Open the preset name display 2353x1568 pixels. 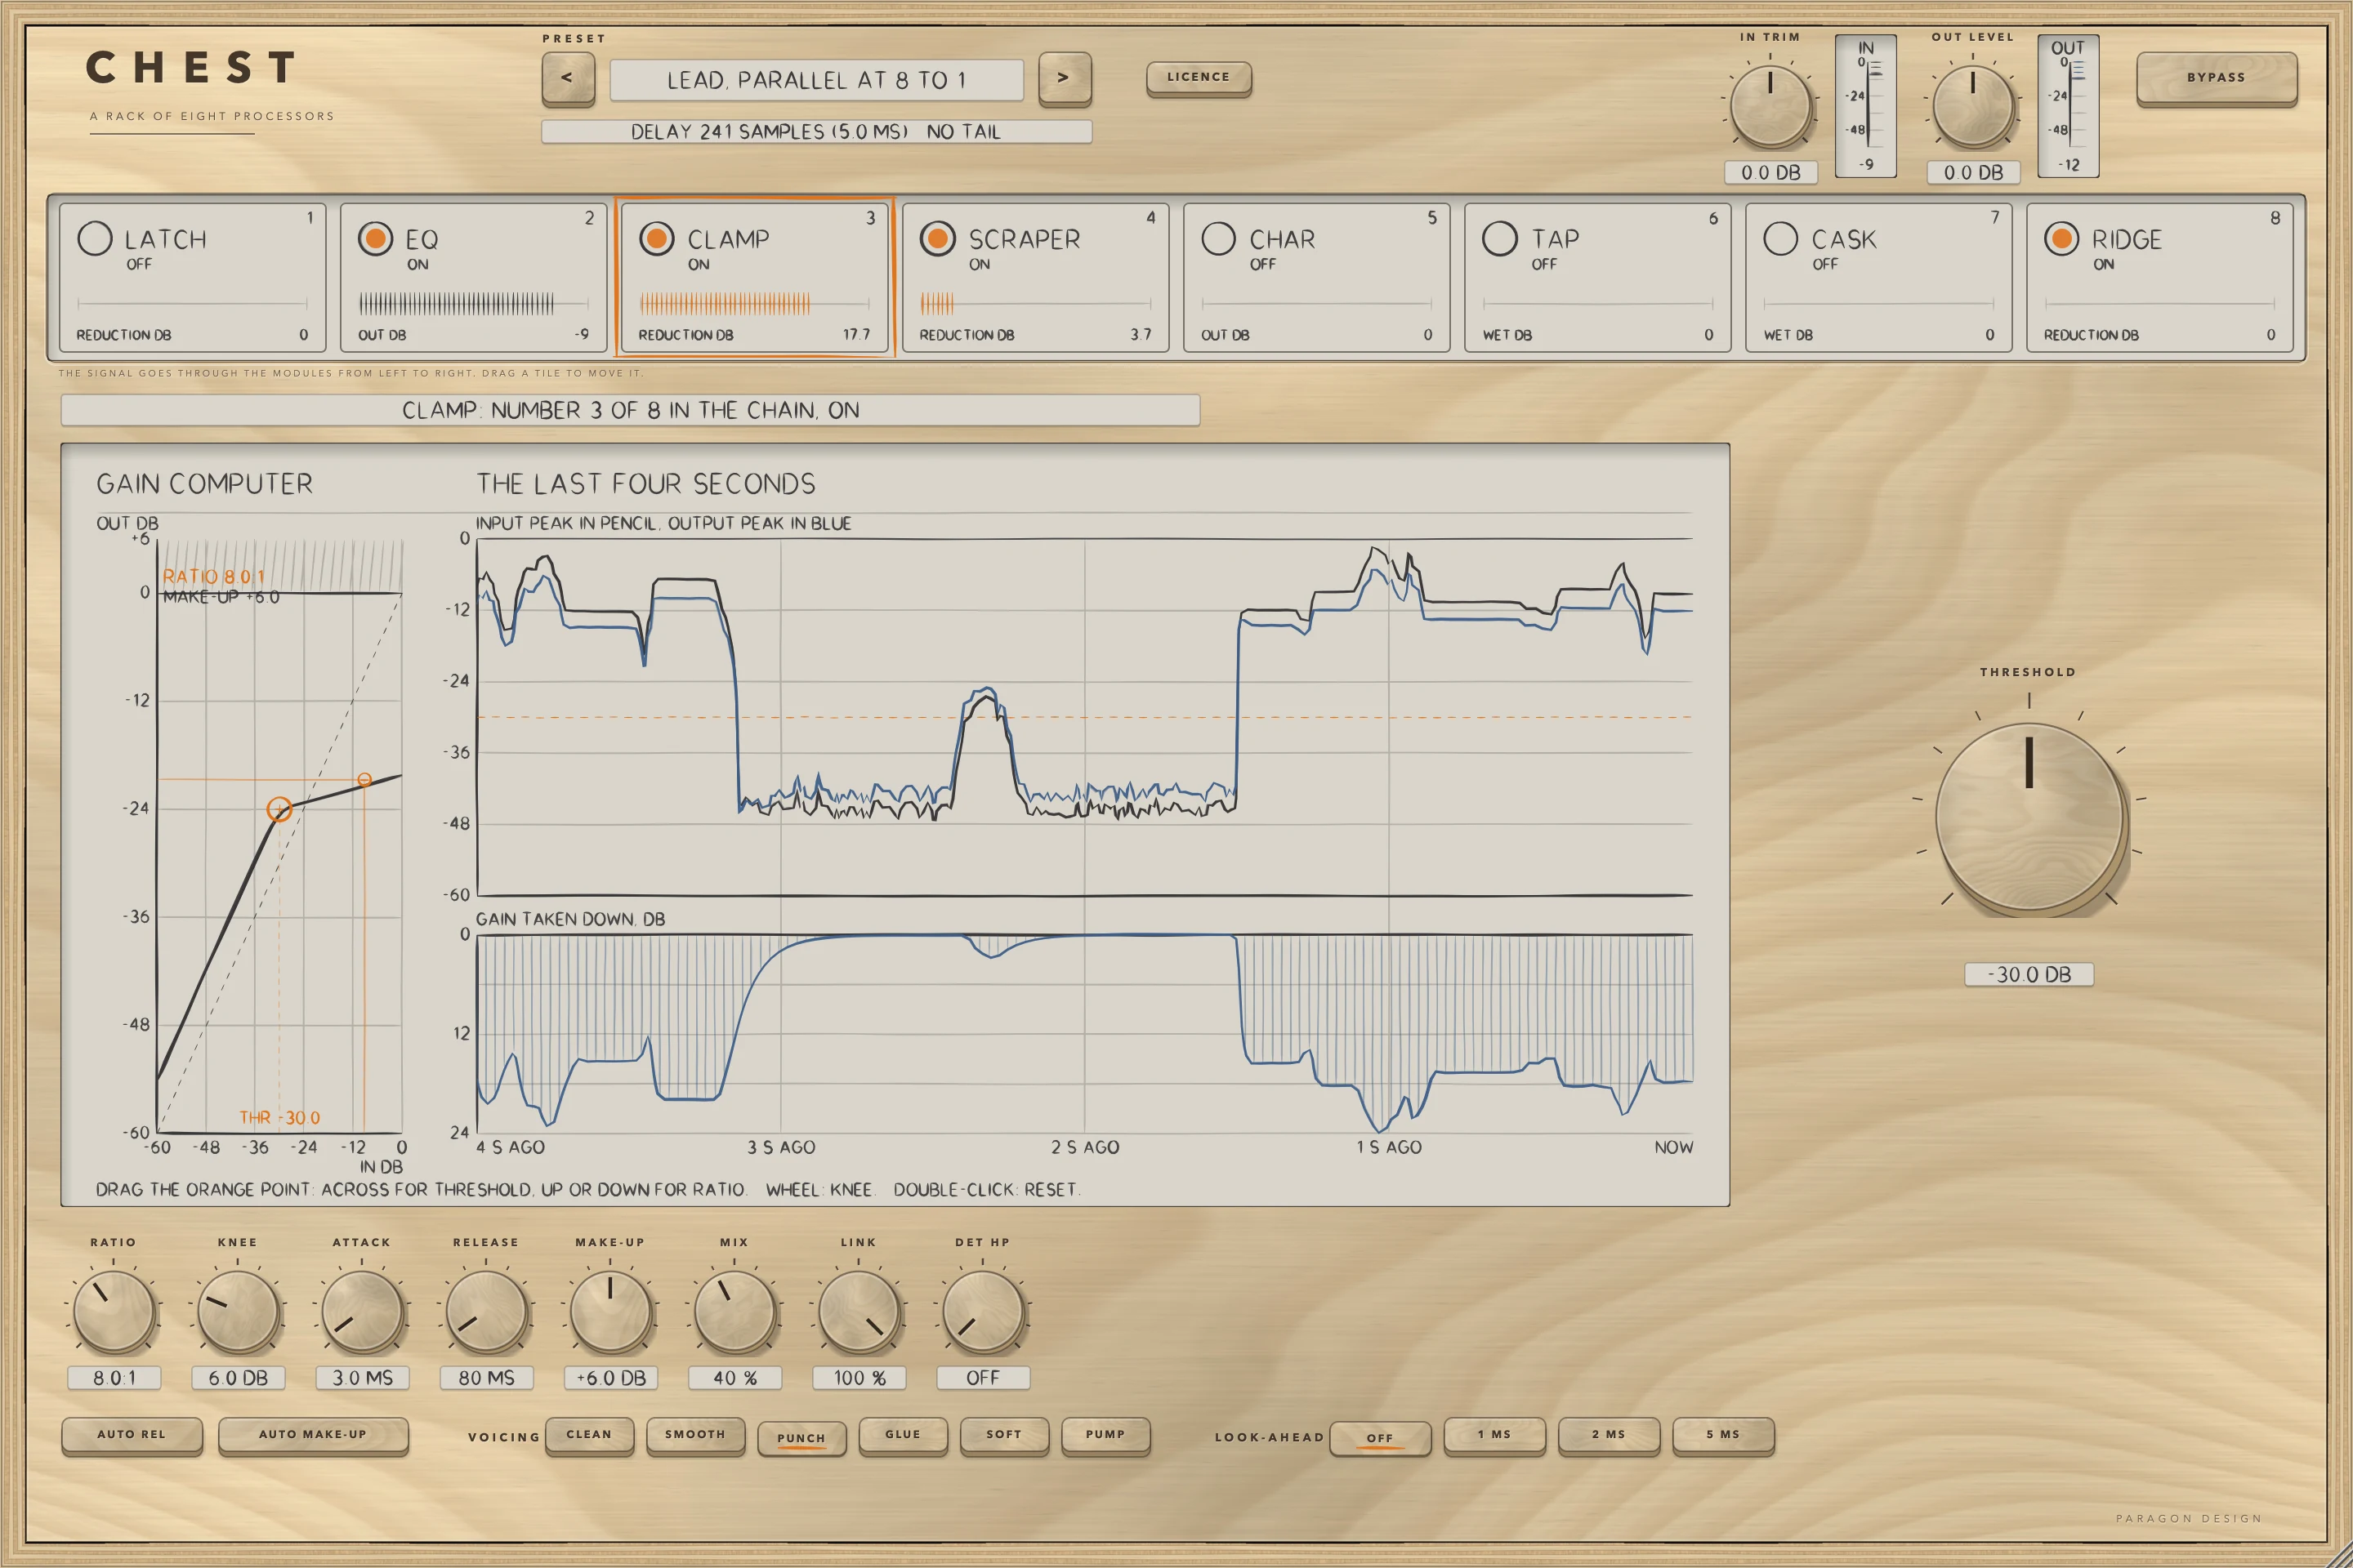[x=816, y=80]
